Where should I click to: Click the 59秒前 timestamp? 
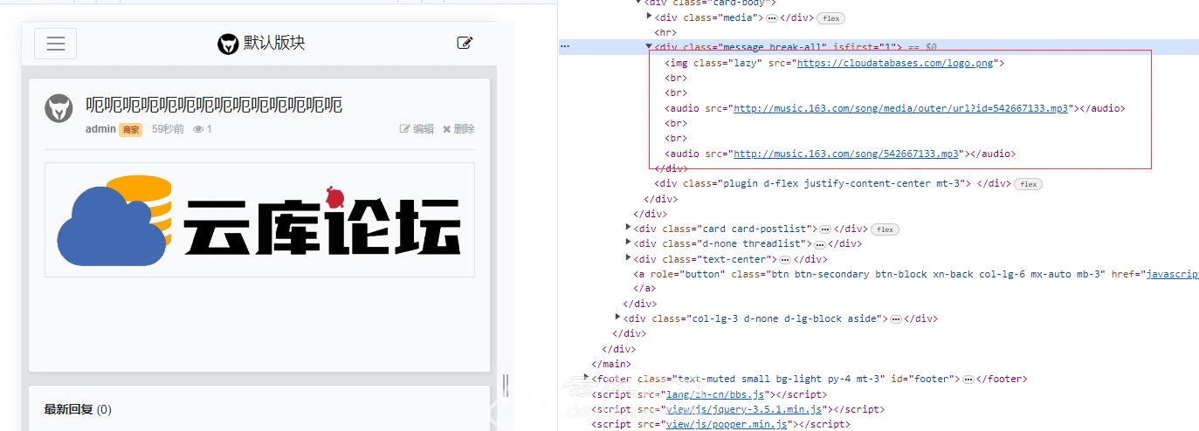[168, 129]
